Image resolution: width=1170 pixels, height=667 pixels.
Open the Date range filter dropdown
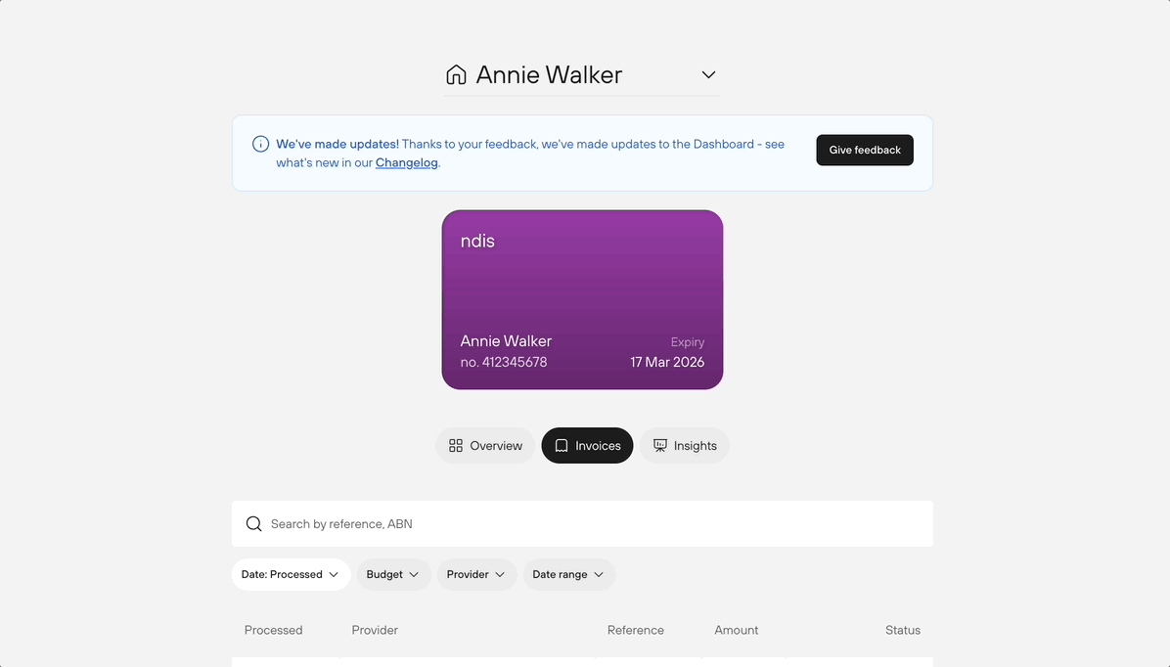pos(568,574)
